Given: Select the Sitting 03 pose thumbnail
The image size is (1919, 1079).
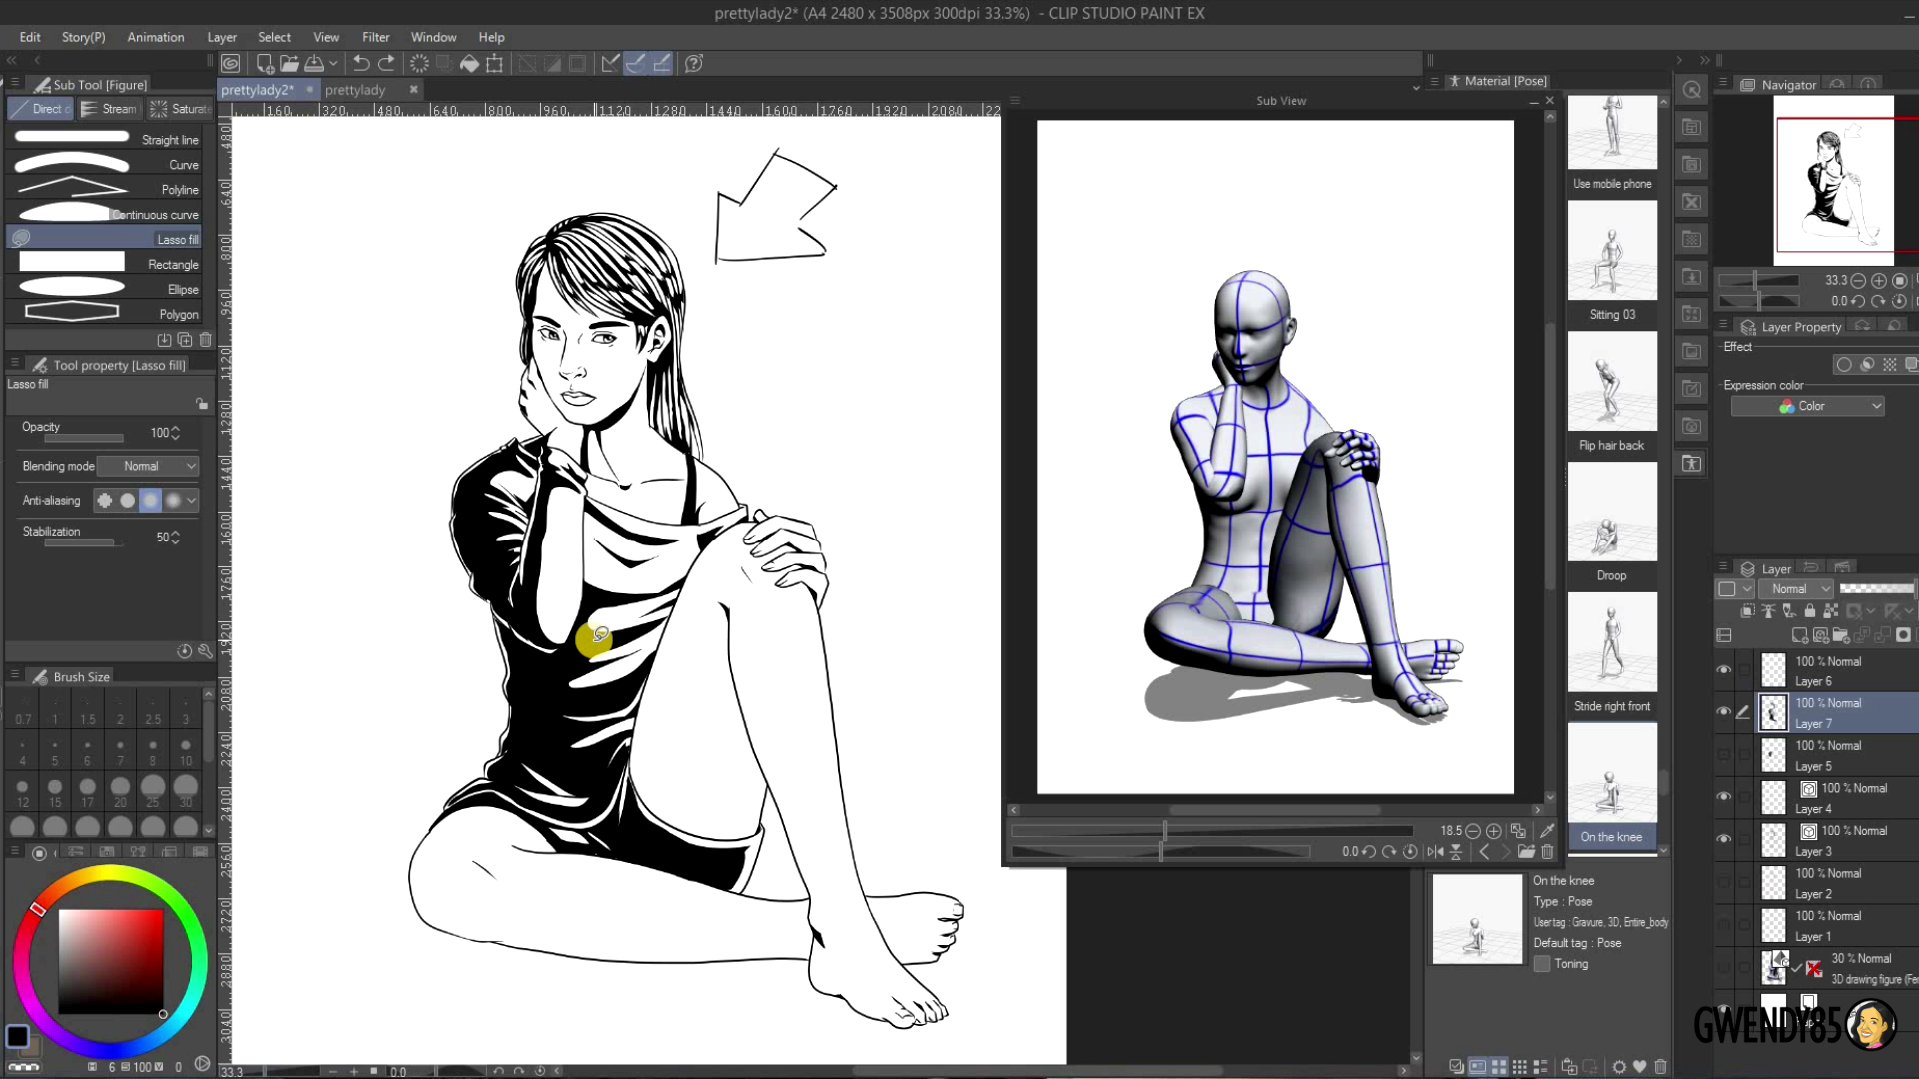Looking at the screenshot, I should point(1612,251).
